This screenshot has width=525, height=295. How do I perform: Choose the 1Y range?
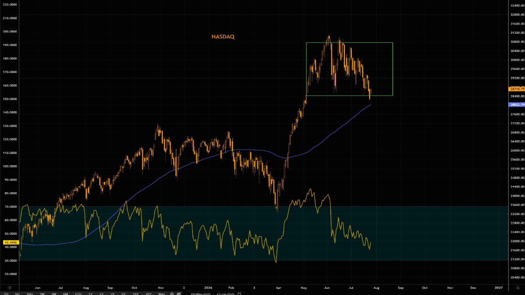[x=90, y=294]
